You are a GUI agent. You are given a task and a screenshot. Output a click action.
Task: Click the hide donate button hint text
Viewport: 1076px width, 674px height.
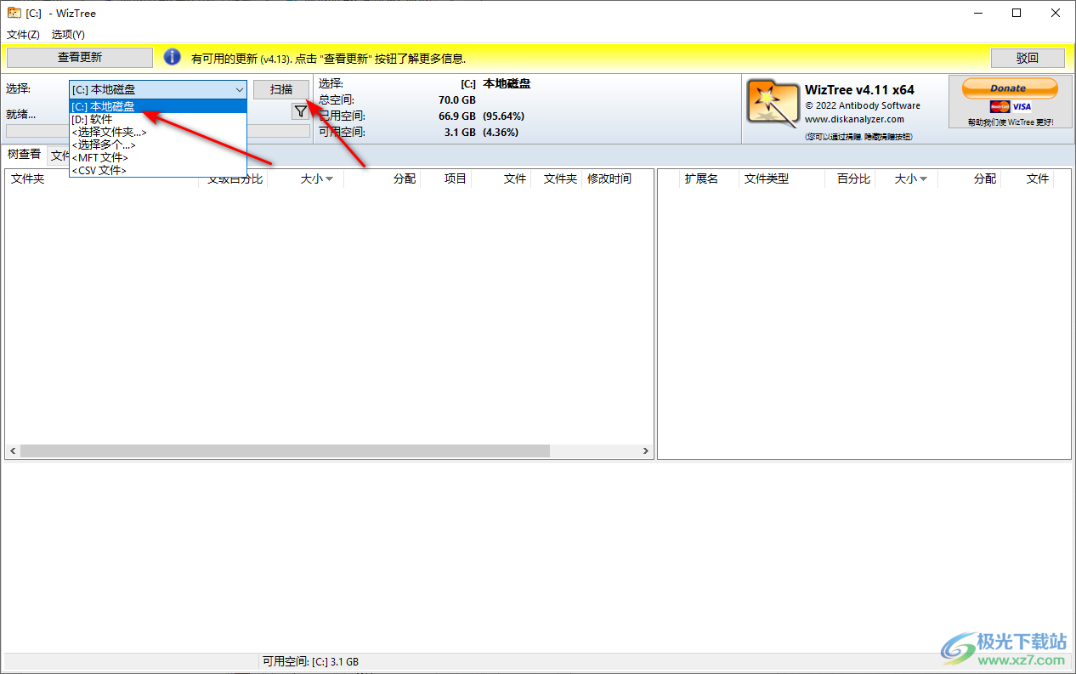858,136
